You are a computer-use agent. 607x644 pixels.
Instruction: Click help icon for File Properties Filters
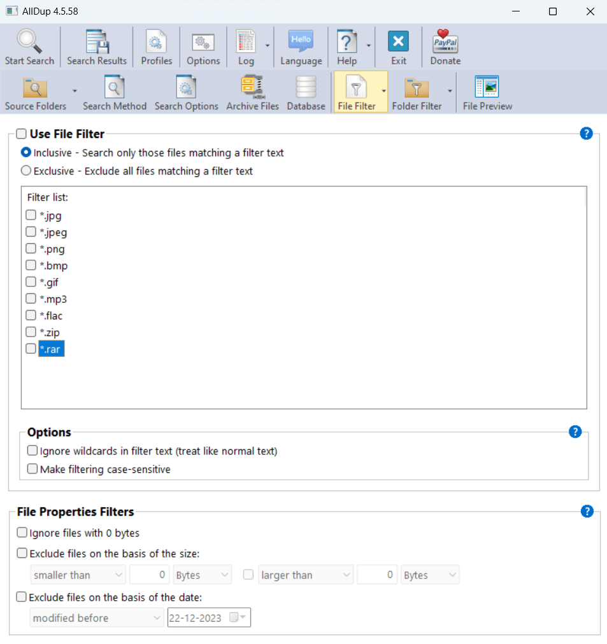(587, 512)
